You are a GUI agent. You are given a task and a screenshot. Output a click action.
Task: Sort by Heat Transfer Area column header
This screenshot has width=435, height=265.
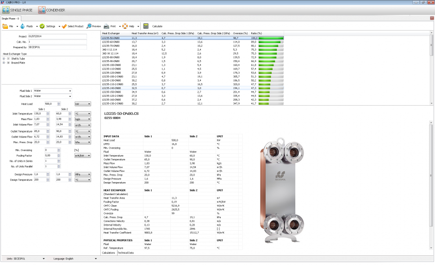pos(145,33)
